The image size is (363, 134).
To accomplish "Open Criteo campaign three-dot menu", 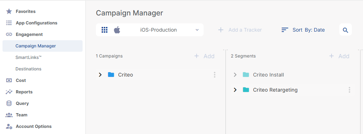I will (x=215, y=75).
